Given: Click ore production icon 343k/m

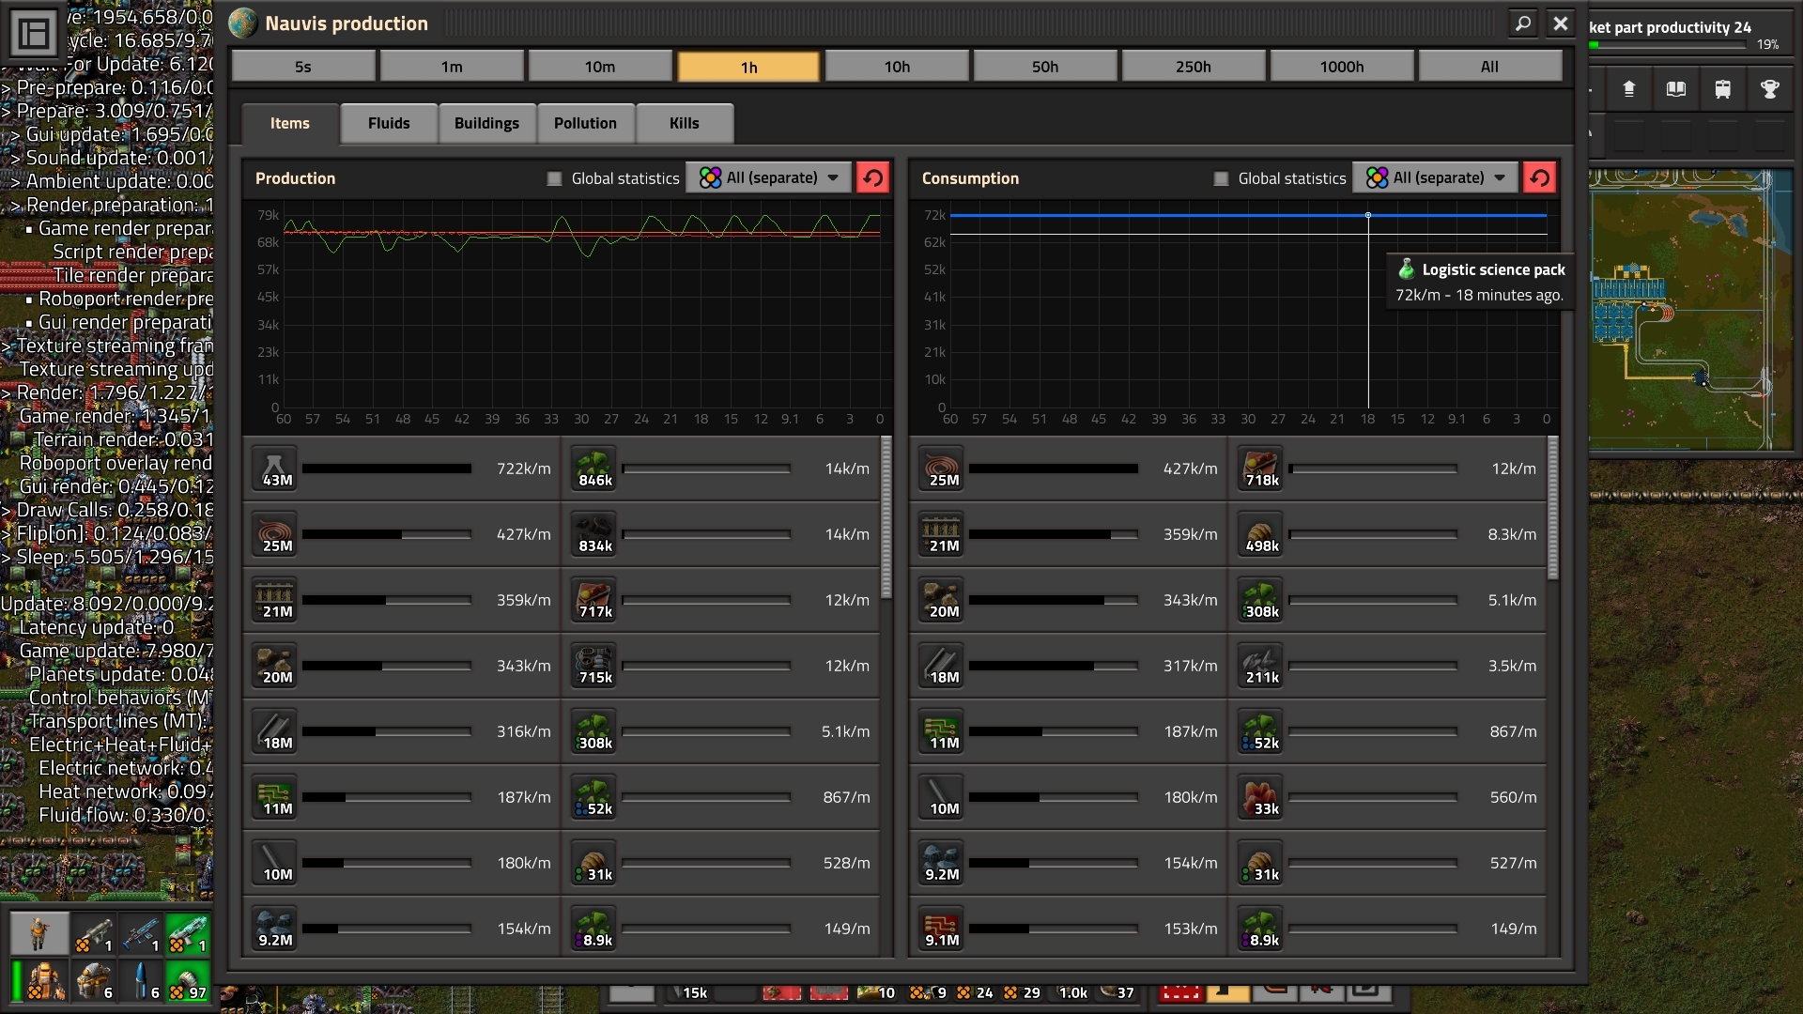Looking at the screenshot, I should (x=275, y=666).
